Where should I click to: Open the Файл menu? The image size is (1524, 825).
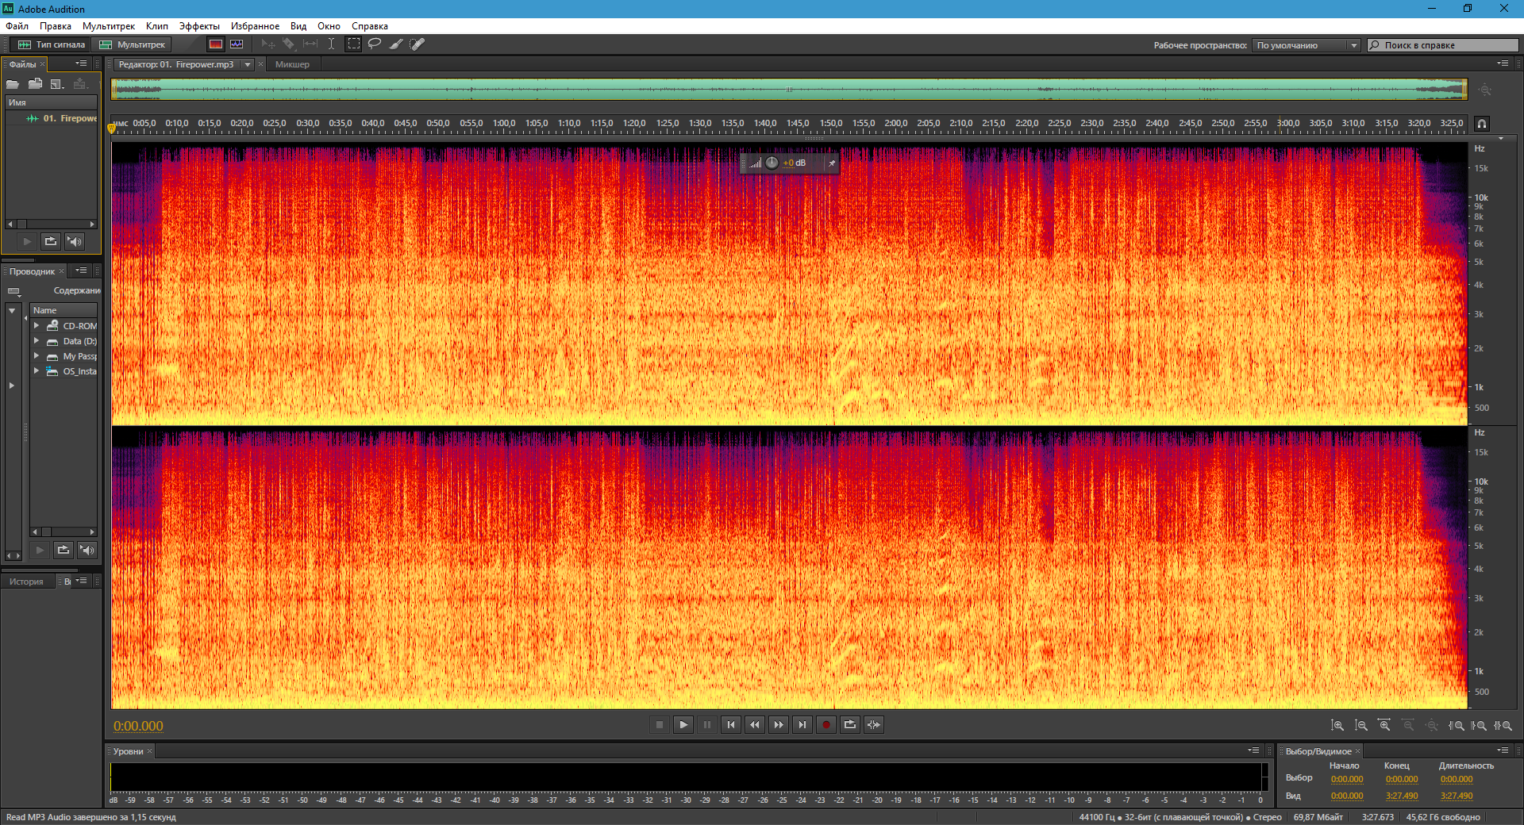pyautogui.click(x=17, y=26)
